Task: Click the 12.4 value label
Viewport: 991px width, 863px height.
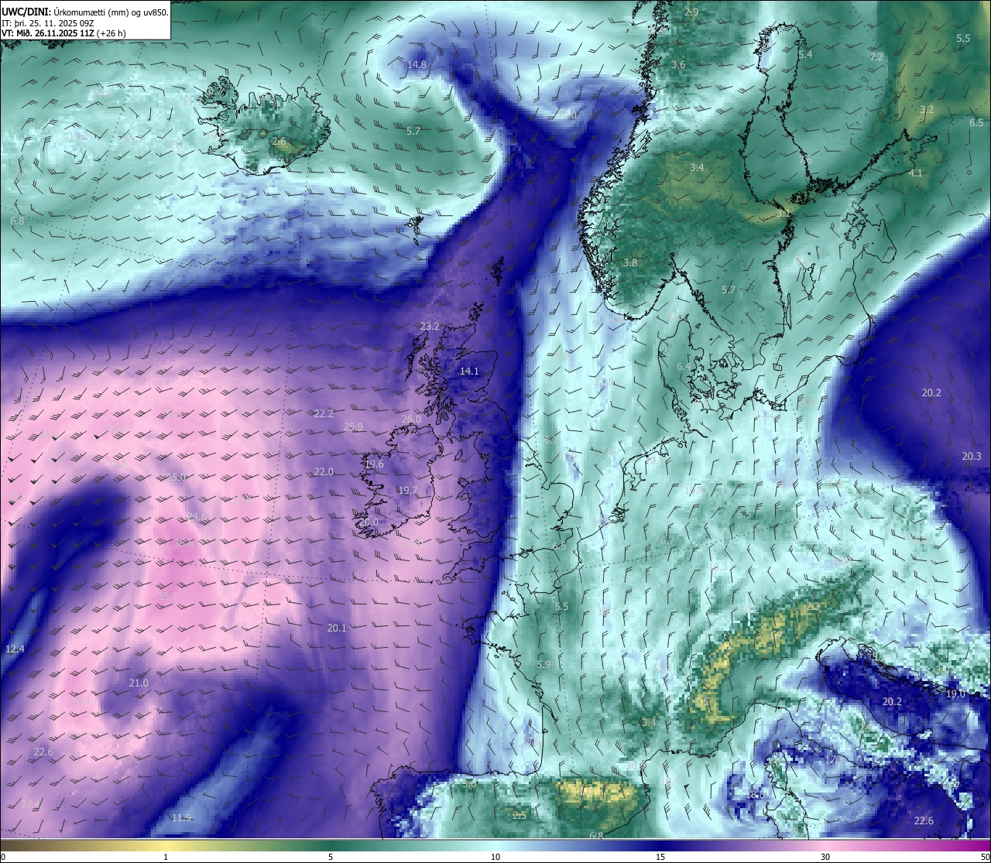Action: [15, 649]
